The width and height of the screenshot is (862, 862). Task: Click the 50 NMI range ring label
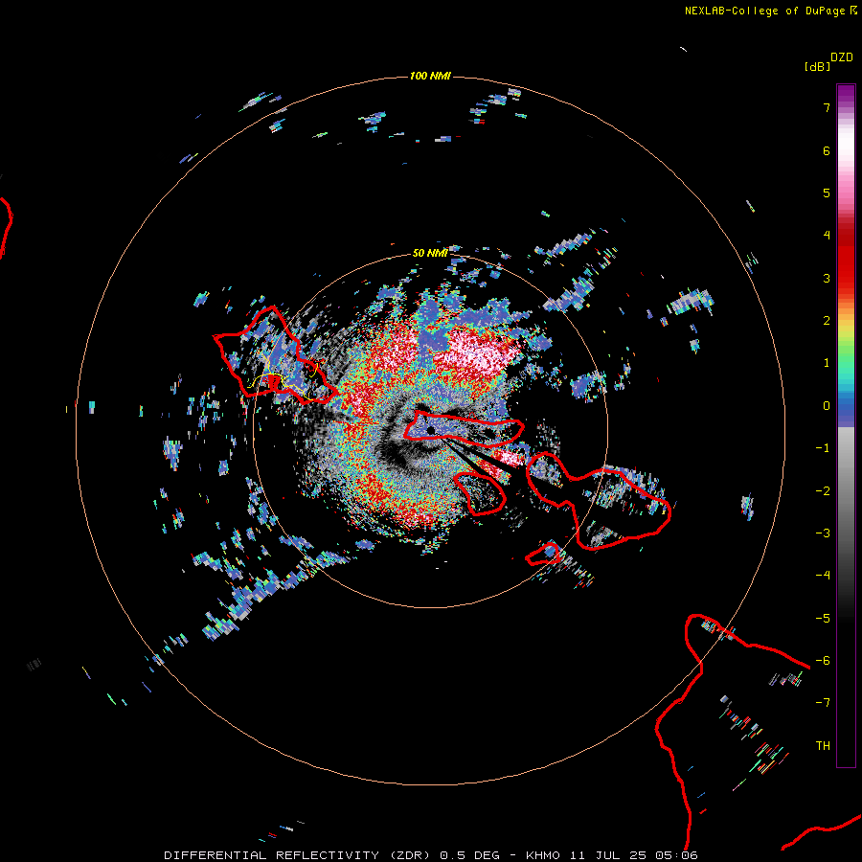pyautogui.click(x=430, y=253)
